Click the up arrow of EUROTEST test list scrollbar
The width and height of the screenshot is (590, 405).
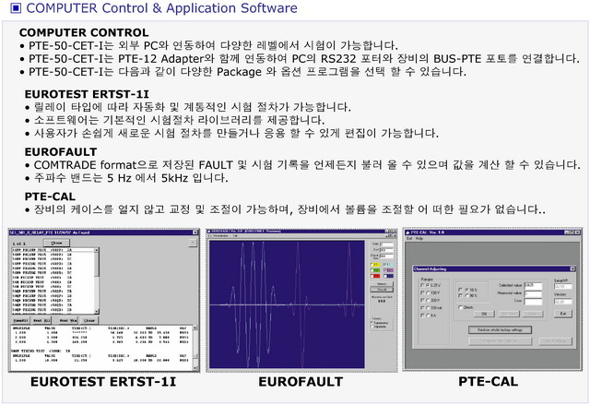(x=96, y=250)
